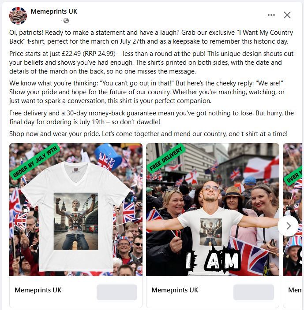The image size is (304, 310).
Task: Select the second card's Memeprints UK title
Action: point(175,290)
